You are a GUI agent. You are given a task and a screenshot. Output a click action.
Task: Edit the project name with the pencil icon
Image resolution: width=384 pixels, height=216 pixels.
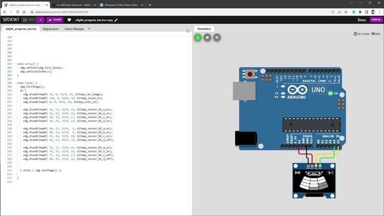[116, 20]
